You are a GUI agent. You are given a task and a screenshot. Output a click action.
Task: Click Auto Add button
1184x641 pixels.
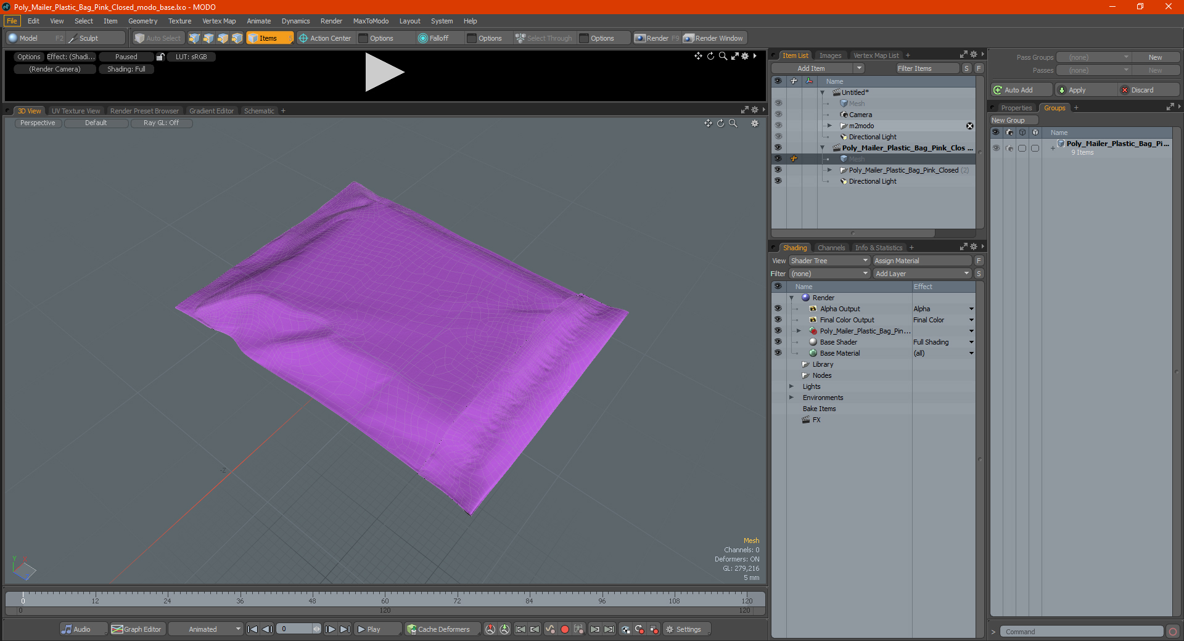click(x=1021, y=90)
